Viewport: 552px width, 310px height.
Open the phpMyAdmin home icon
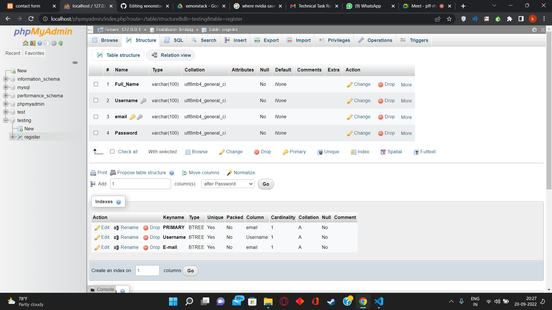(26, 43)
